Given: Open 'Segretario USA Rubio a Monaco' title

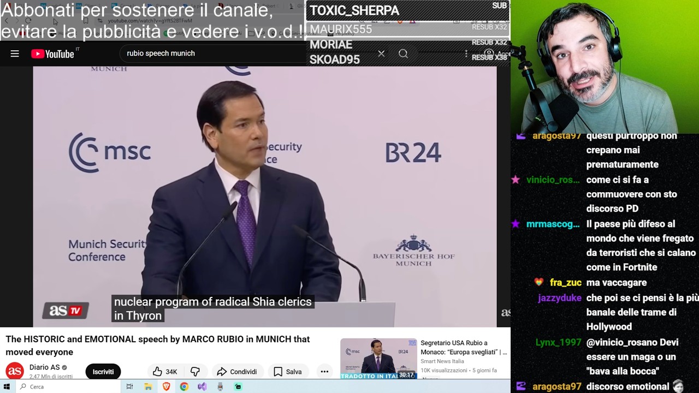Looking at the screenshot, I should (464, 348).
